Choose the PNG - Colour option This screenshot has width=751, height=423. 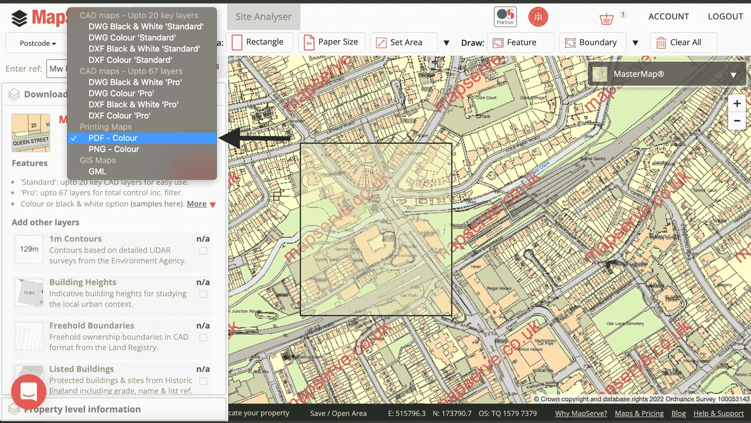point(142,149)
